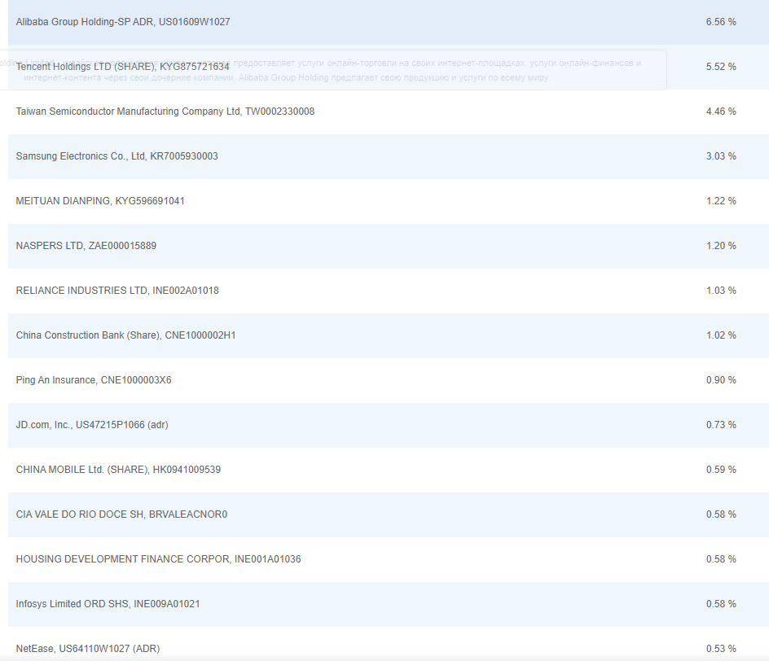Select Samsung Electronics Co., Ltd entry
This screenshot has height=661, width=769.
[x=389, y=156]
